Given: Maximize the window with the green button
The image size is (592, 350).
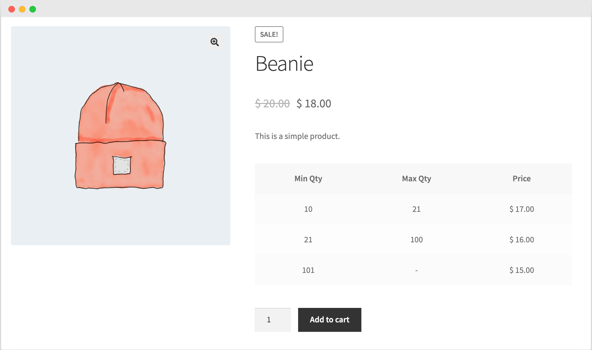Looking at the screenshot, I should (33, 9).
